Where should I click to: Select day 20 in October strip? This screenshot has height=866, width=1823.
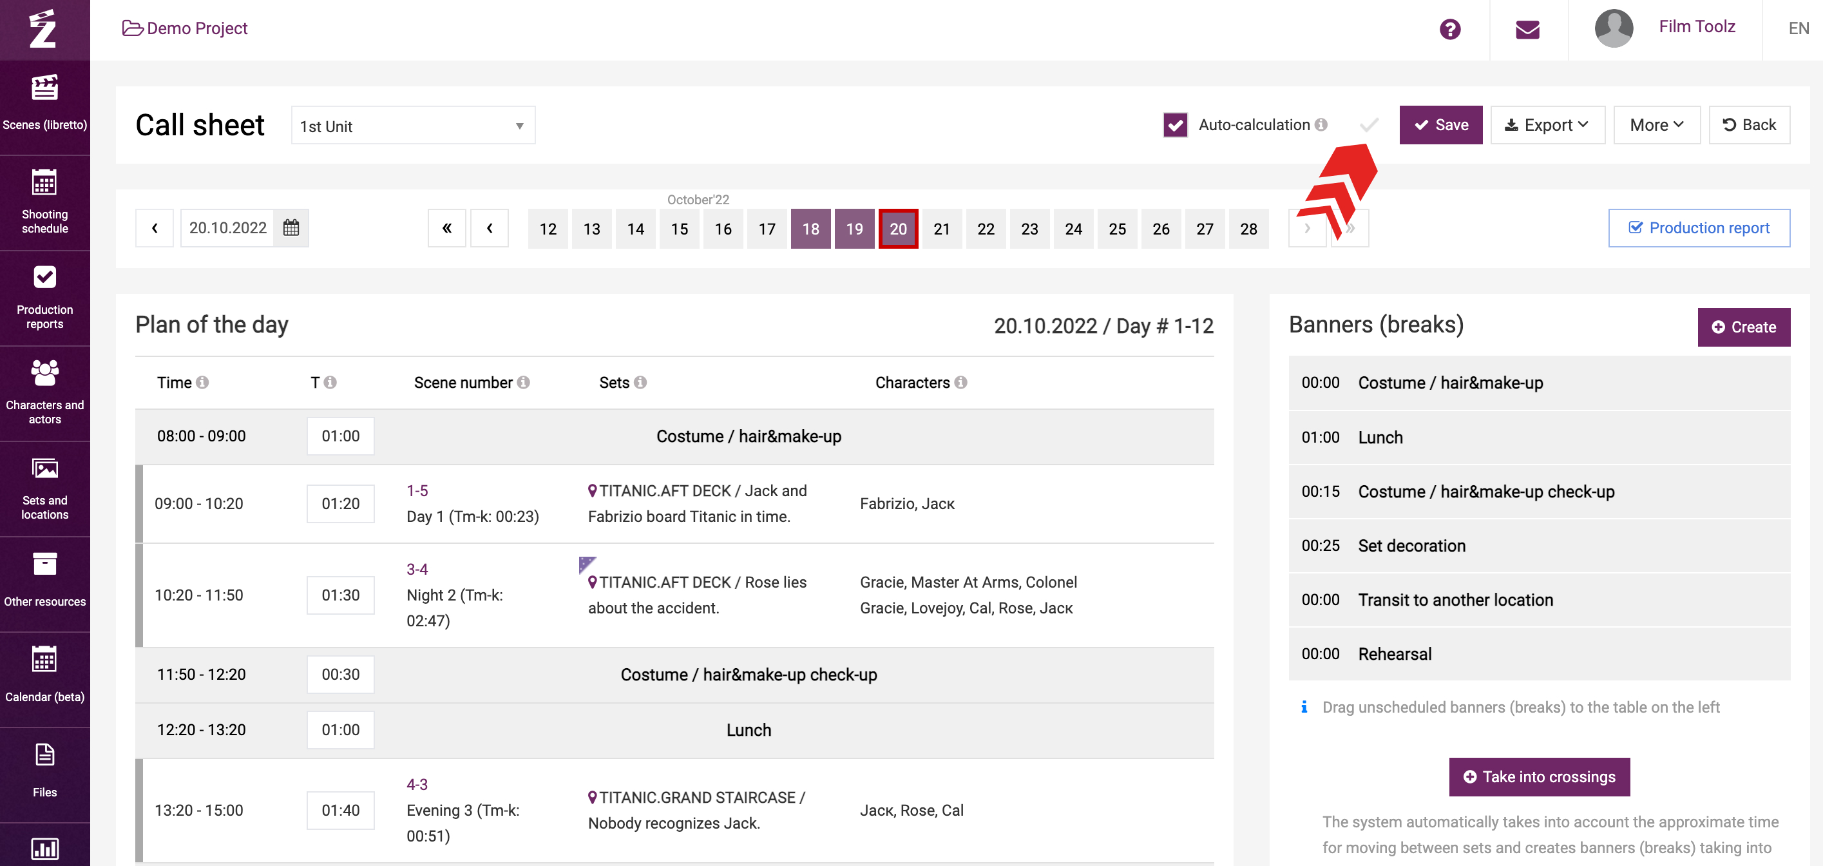coord(898,229)
